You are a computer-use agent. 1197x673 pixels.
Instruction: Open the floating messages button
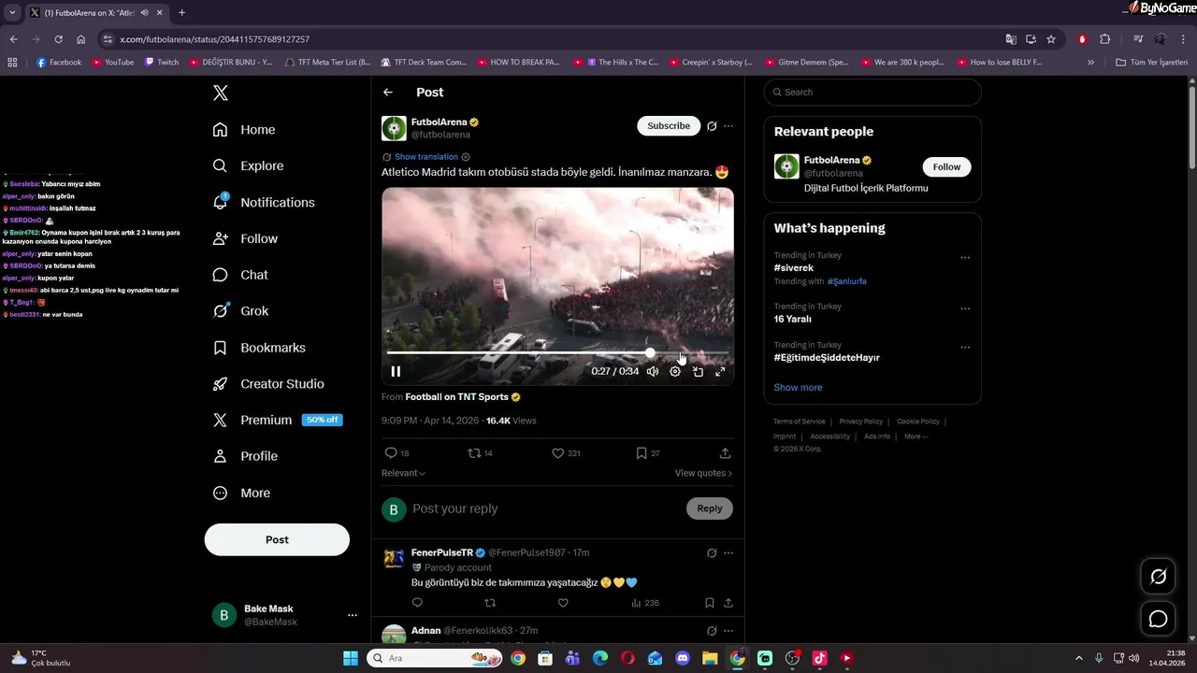[x=1158, y=619]
